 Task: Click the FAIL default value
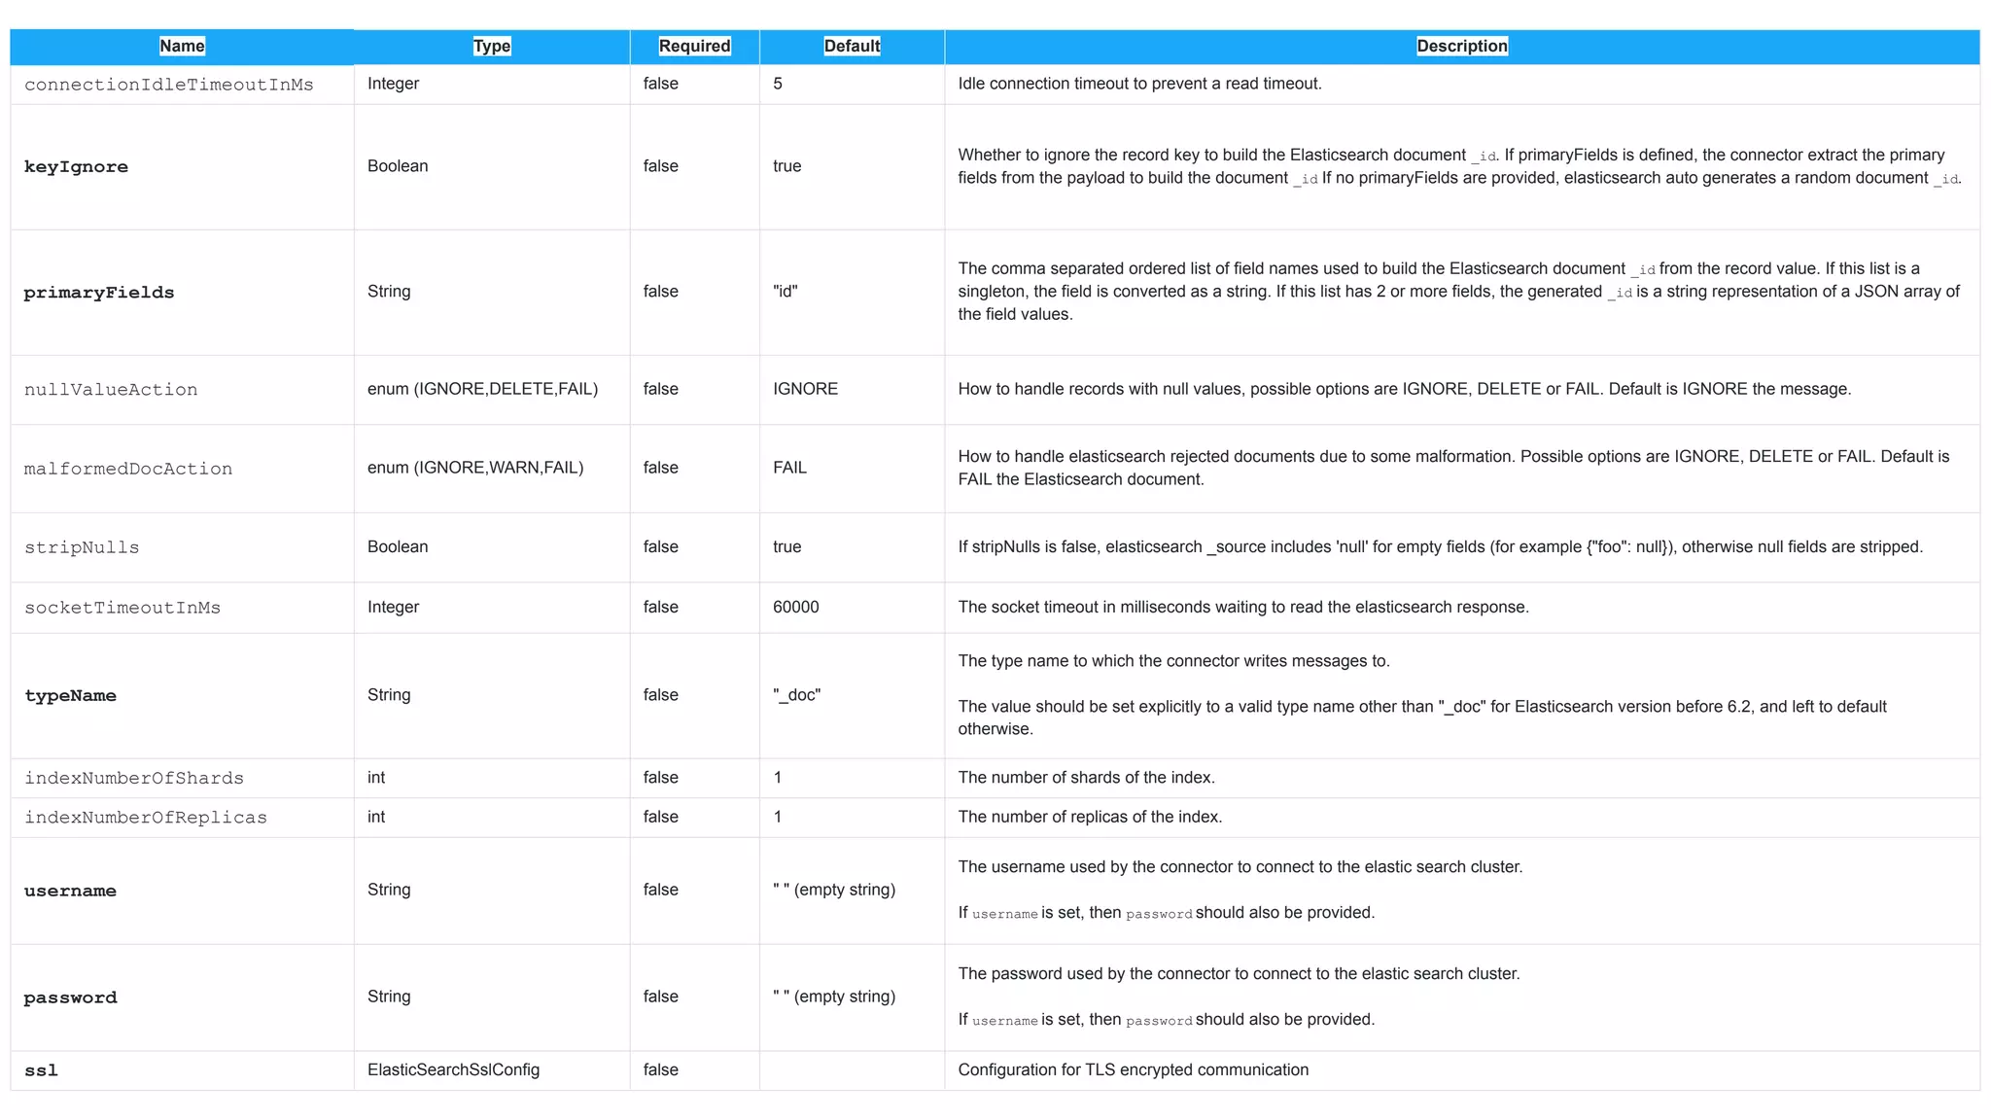[789, 468]
